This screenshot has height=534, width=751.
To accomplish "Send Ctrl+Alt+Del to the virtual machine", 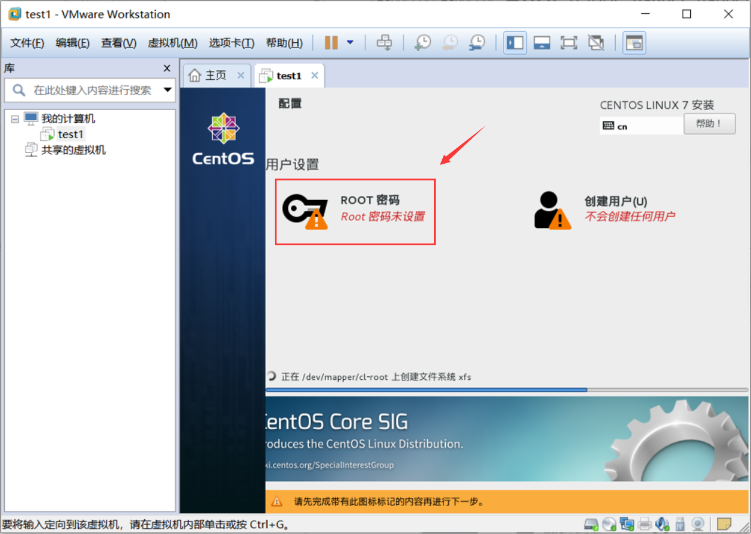I will point(384,43).
